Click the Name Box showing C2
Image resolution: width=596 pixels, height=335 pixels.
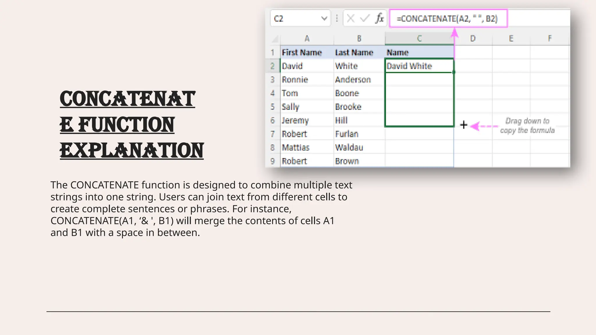point(300,18)
